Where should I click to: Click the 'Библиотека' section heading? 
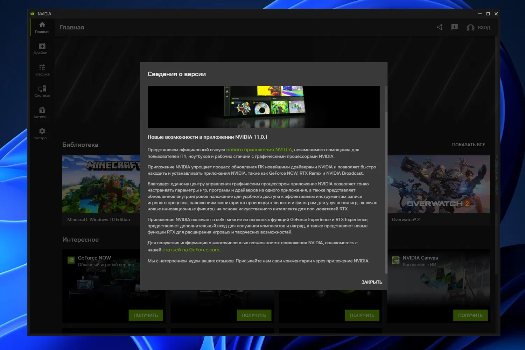pyautogui.click(x=80, y=145)
